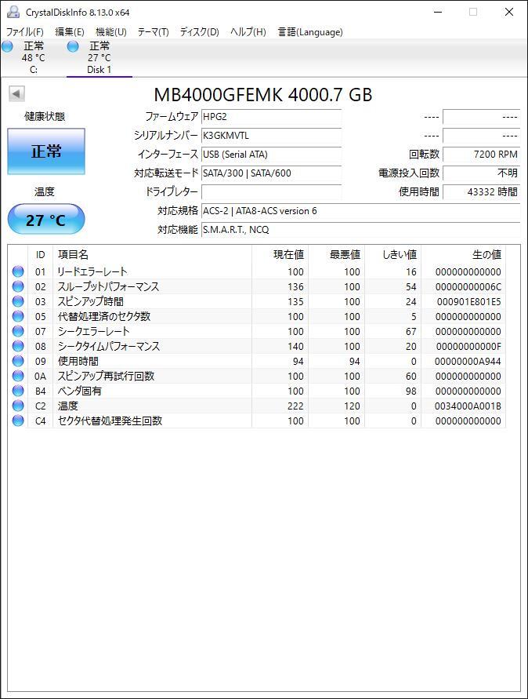Screen dimensions: 528x699
Task: Open the 機能(U) menu
Action: tap(111, 31)
